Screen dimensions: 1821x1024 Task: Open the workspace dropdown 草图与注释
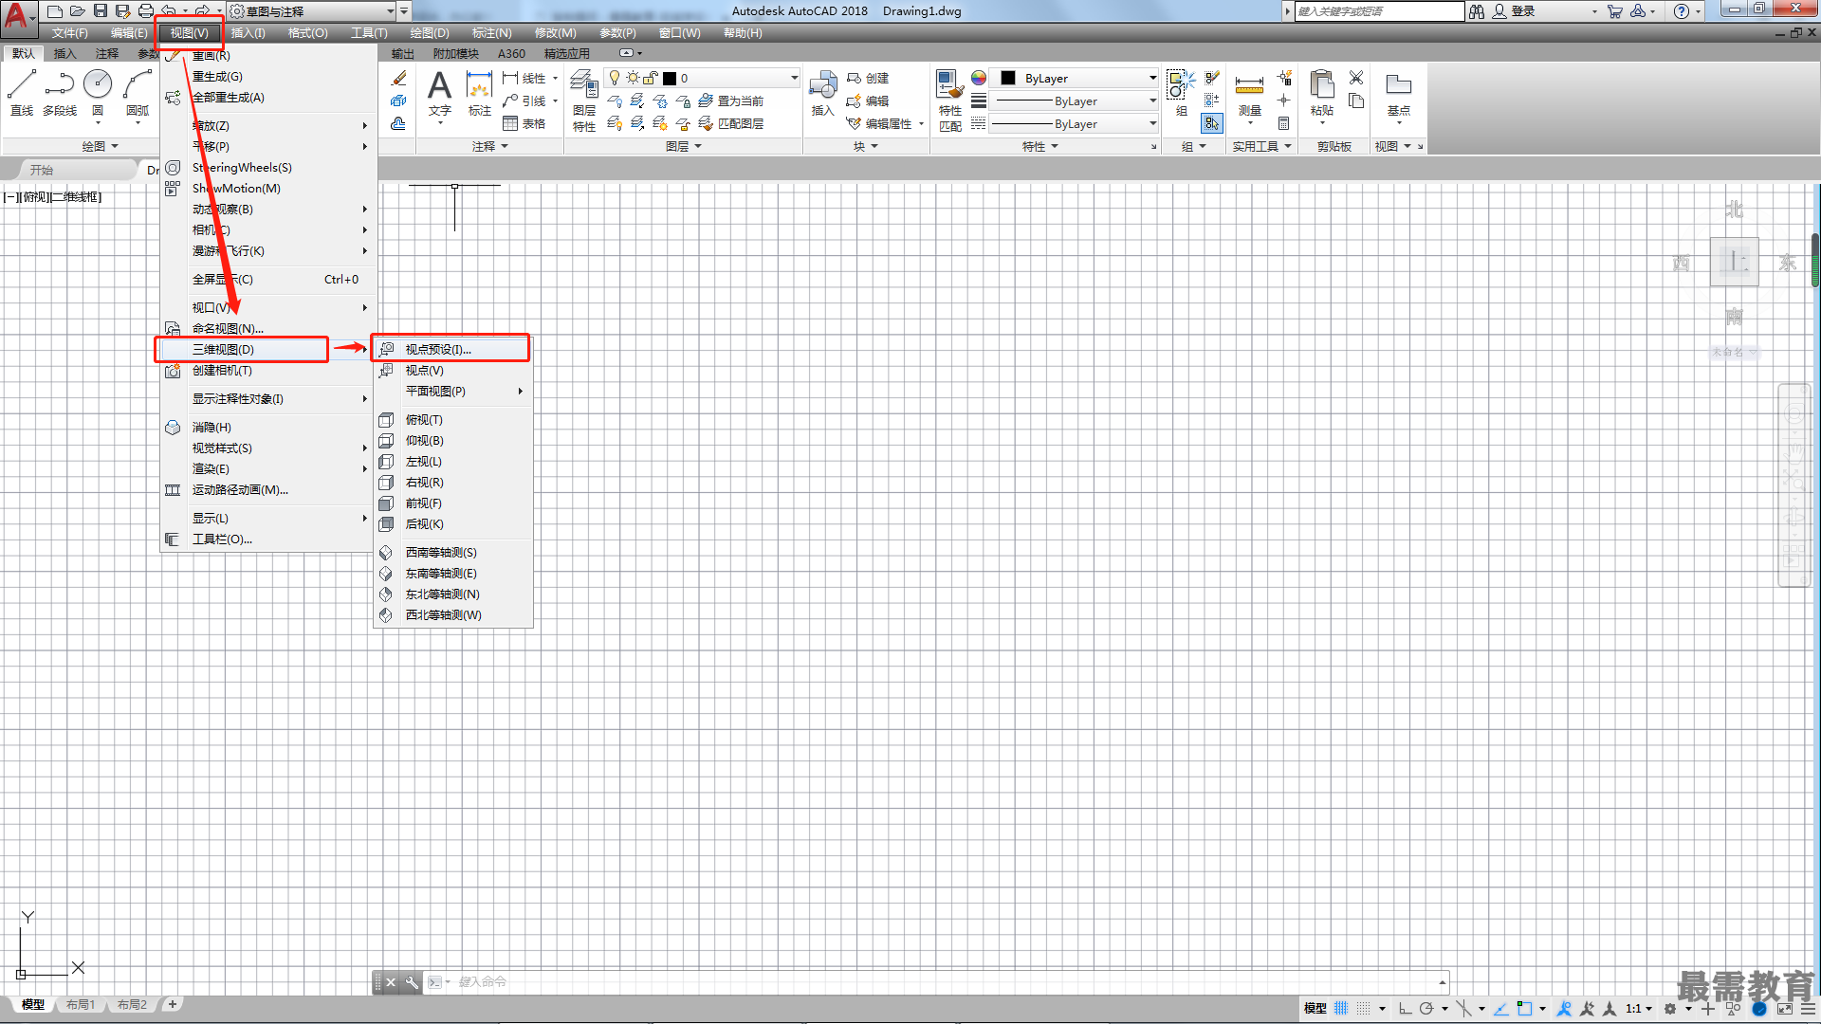tap(312, 11)
